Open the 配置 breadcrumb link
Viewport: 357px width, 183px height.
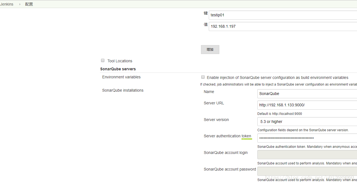tap(29, 4)
